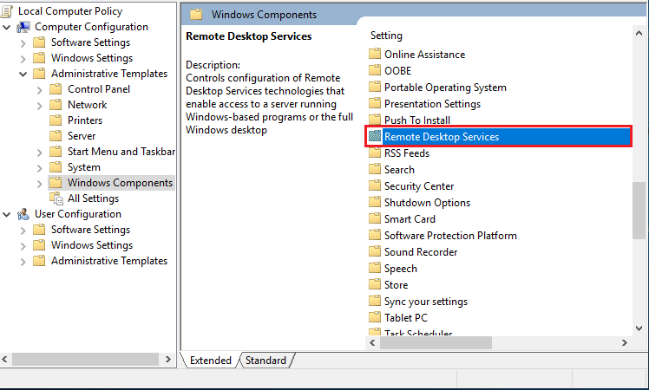Click the settings list scroll down arrow
This screenshot has width=649, height=390.
(x=639, y=328)
